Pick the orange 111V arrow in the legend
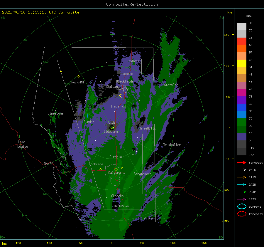This screenshot has width=264, height=247. tap(242, 177)
